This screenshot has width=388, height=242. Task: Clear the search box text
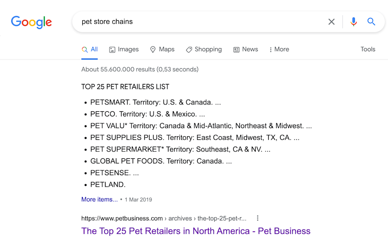331,22
